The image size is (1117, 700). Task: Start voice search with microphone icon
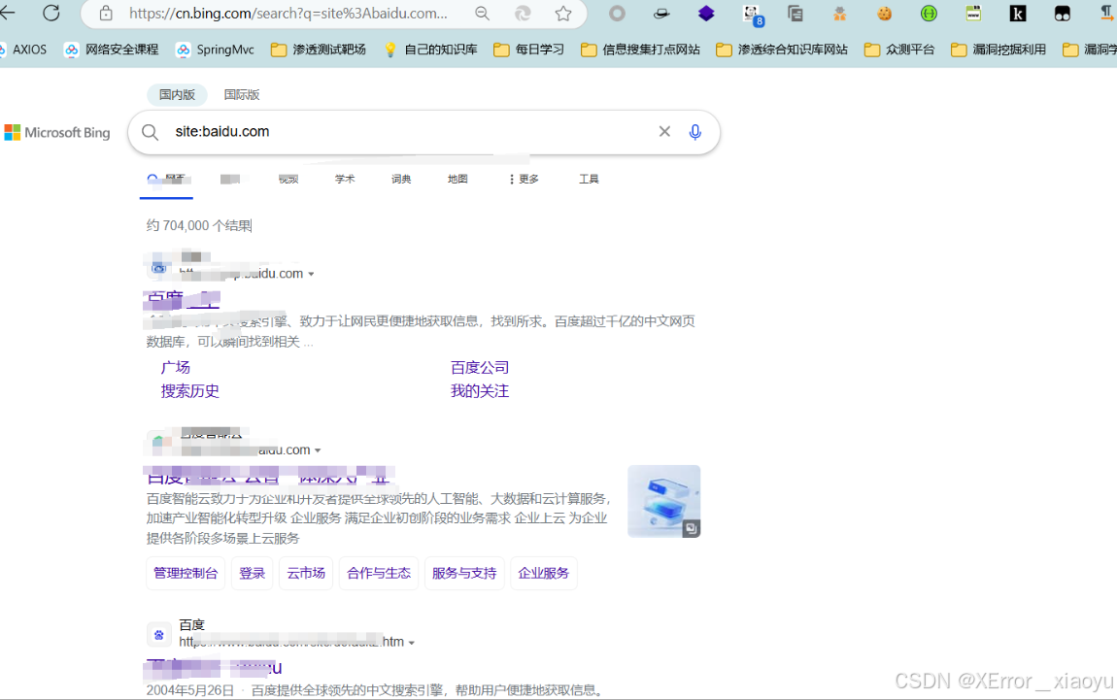coord(695,132)
